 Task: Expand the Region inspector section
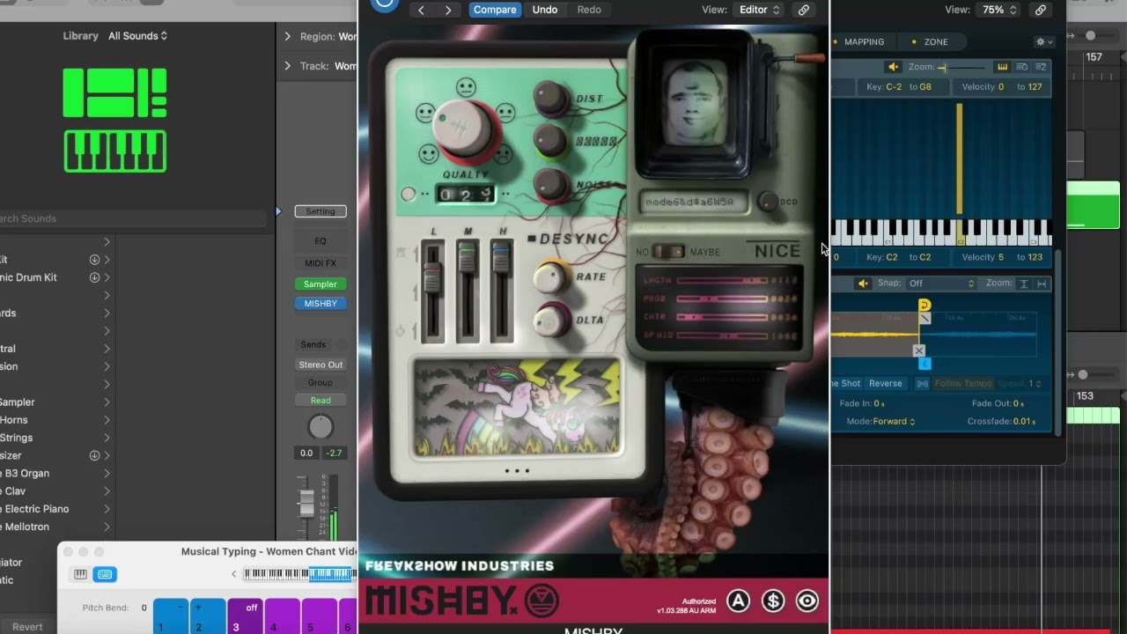point(287,36)
